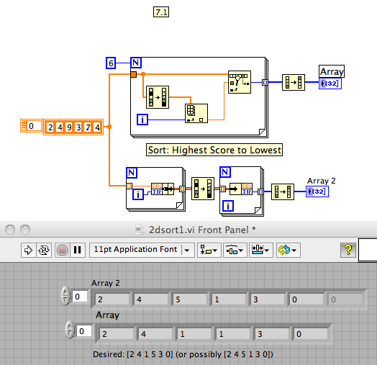Click the Run arrow button

click(x=28, y=251)
